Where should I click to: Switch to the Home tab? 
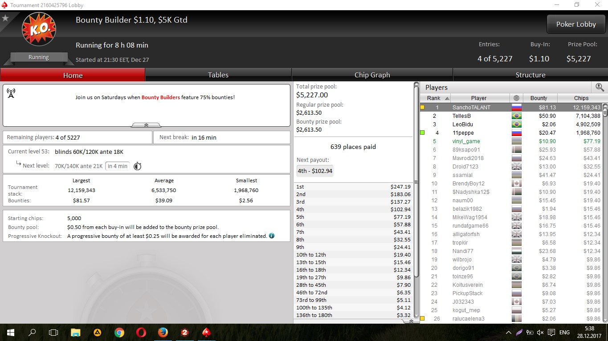[73, 75]
